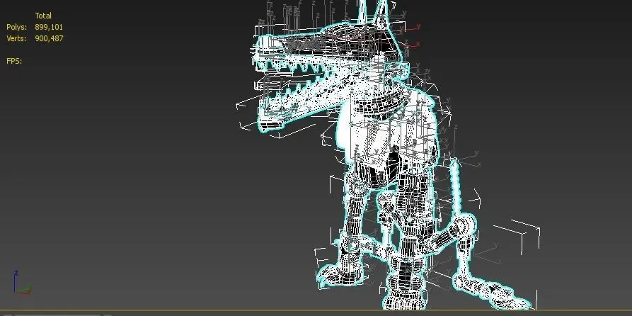
Task: Click the 'Verts:' label in viewport stats
Action: [x=16, y=38]
